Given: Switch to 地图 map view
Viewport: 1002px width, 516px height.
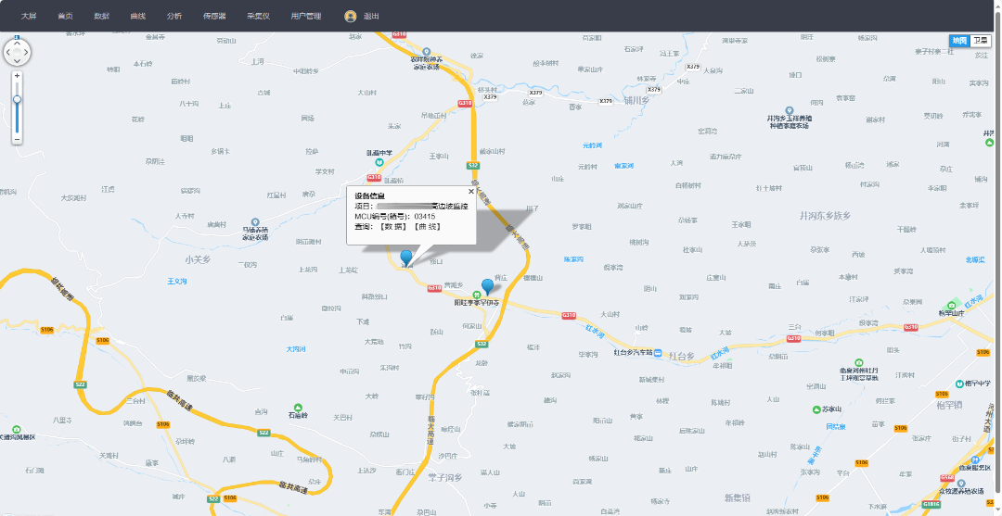Looking at the screenshot, I should 960,41.
